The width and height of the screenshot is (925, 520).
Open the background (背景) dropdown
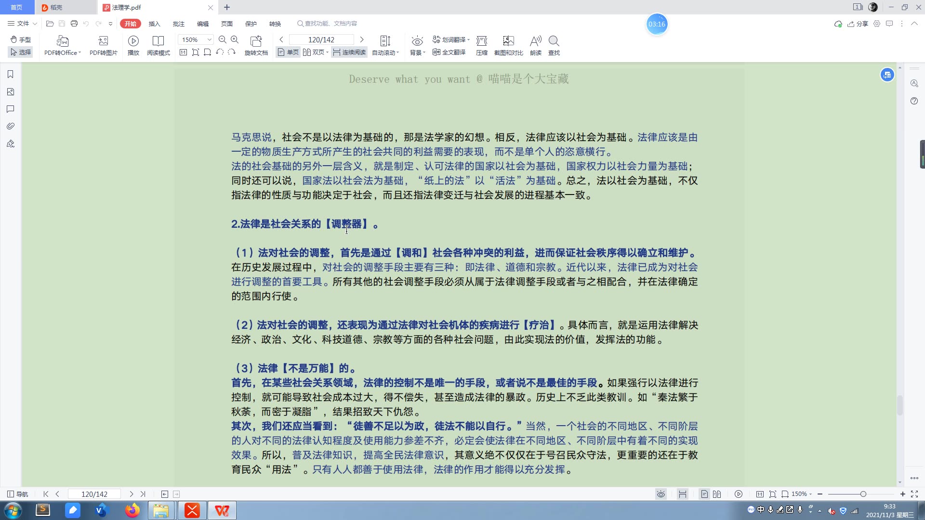(x=417, y=46)
